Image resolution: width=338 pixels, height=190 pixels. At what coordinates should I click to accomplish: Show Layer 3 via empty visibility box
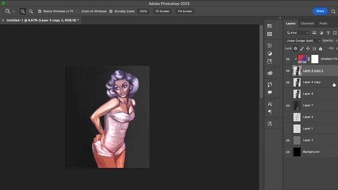[x=288, y=117]
